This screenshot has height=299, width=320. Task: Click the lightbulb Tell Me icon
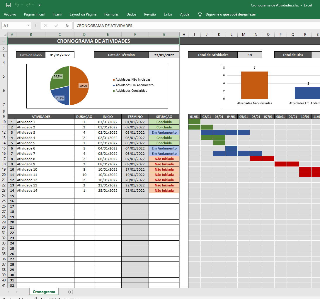[200, 14]
